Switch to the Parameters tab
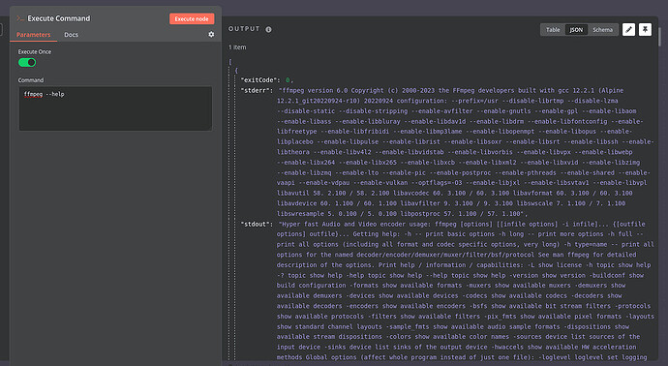The height and width of the screenshot is (366, 668). point(33,35)
